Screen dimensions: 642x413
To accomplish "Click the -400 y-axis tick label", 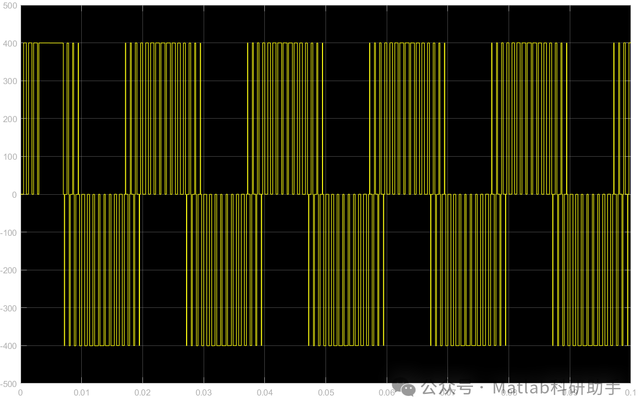I will click(9, 346).
